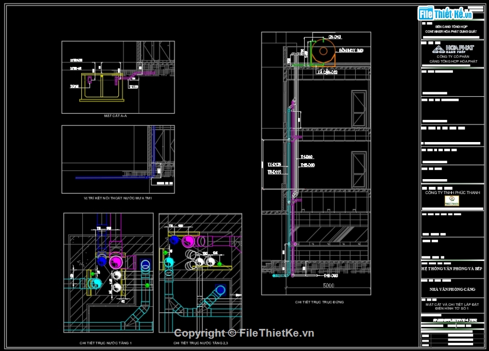This screenshot has width=489, height=351.
Task: Click the "TX-D125" pipe label
Action: [274, 165]
